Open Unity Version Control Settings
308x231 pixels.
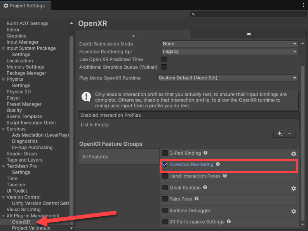click(x=40, y=203)
